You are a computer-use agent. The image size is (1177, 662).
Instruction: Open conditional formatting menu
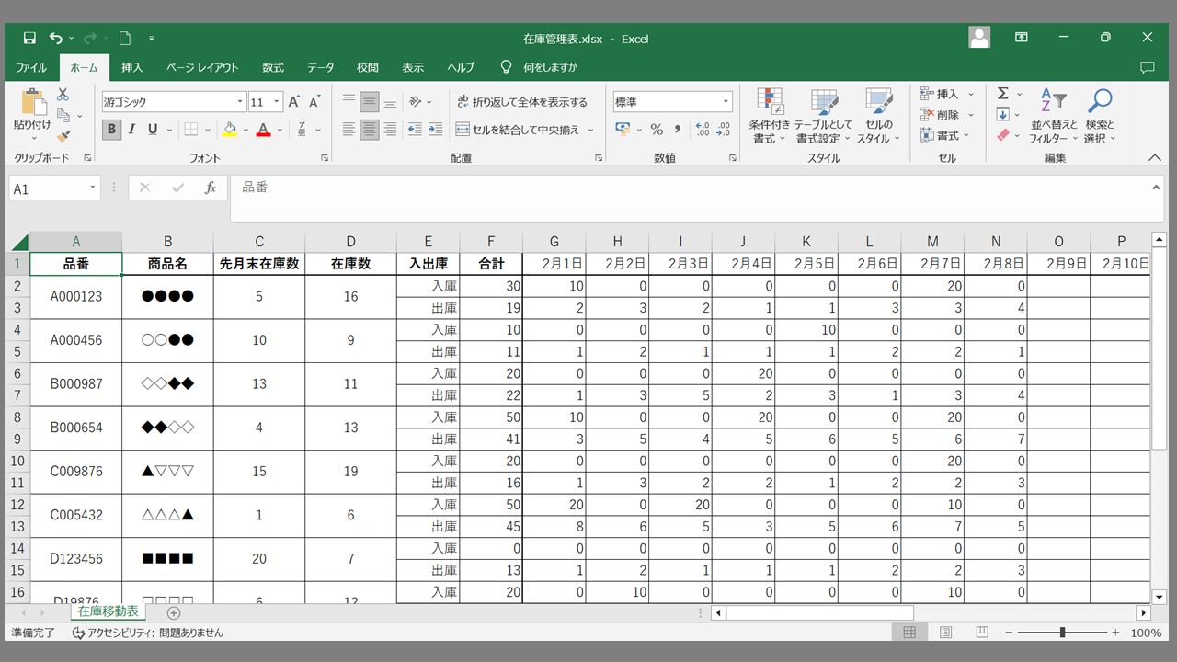click(769, 116)
